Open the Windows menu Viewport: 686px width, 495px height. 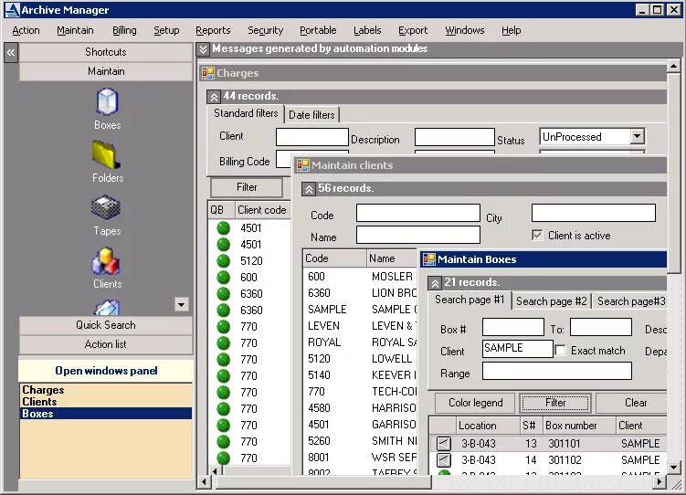pos(465,30)
